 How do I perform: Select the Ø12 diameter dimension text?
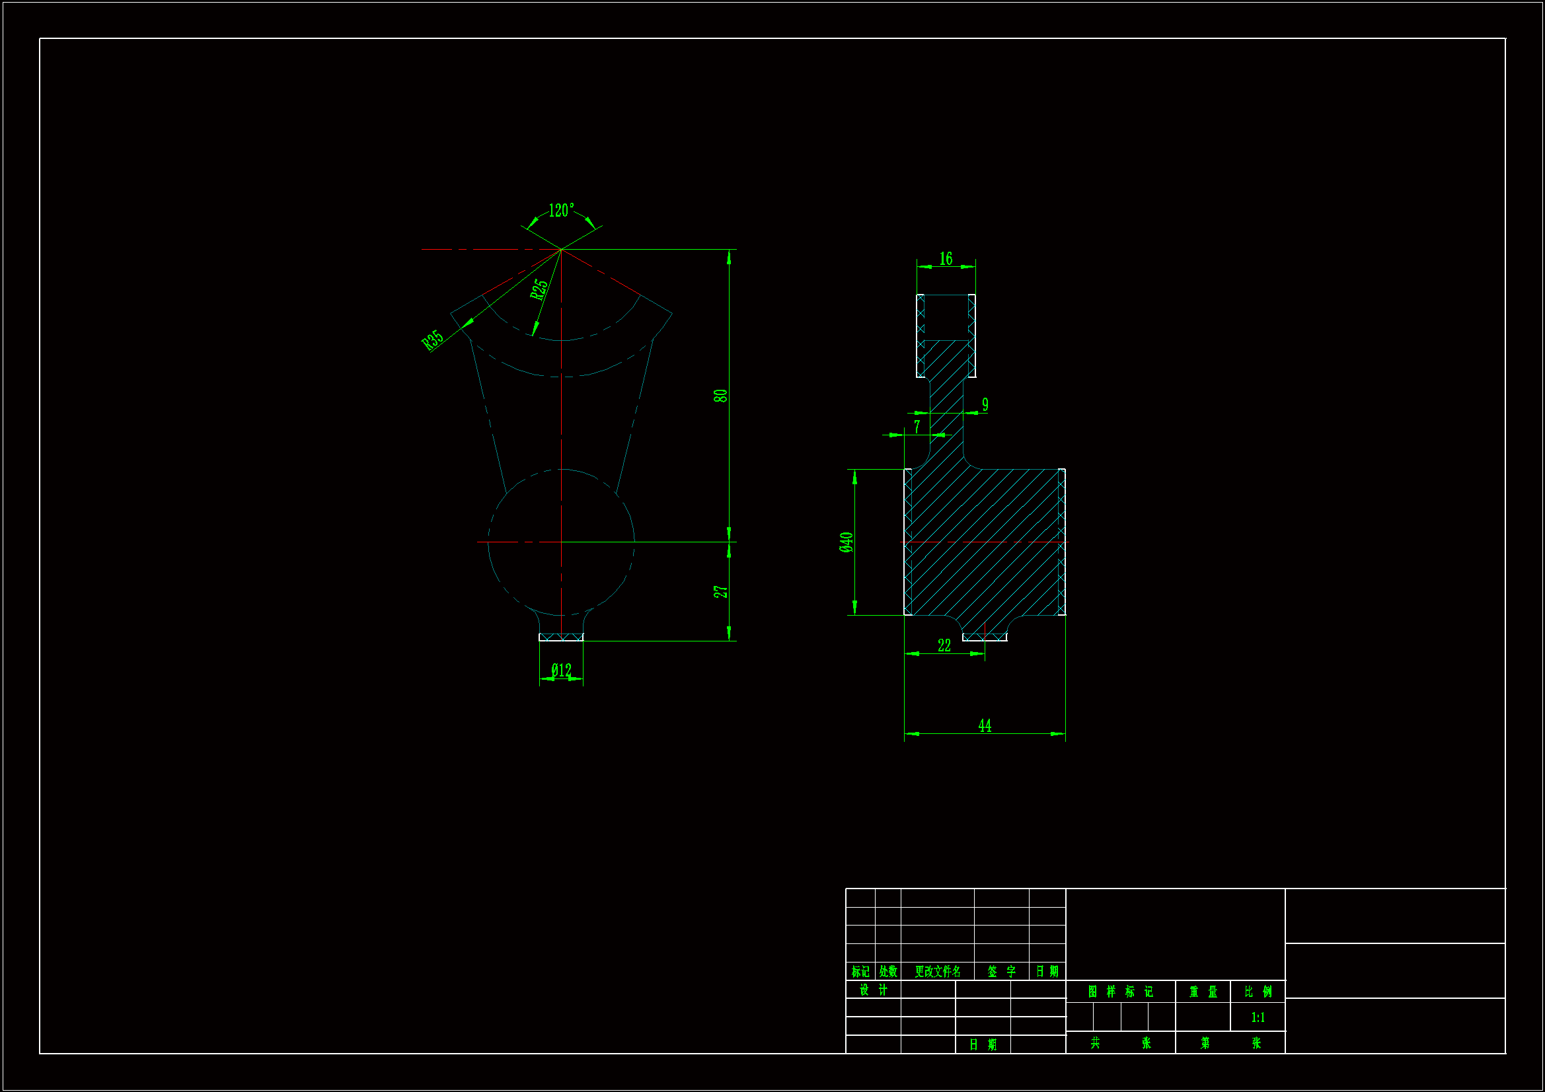(561, 670)
